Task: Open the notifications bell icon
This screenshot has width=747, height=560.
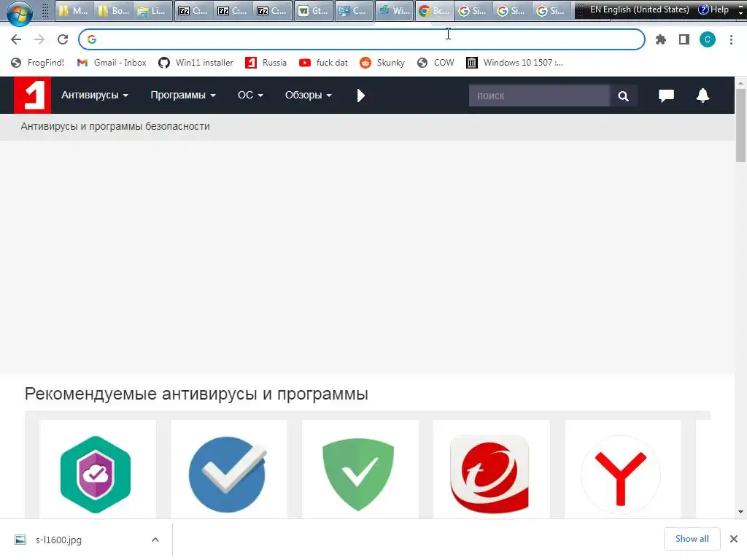Action: (703, 96)
